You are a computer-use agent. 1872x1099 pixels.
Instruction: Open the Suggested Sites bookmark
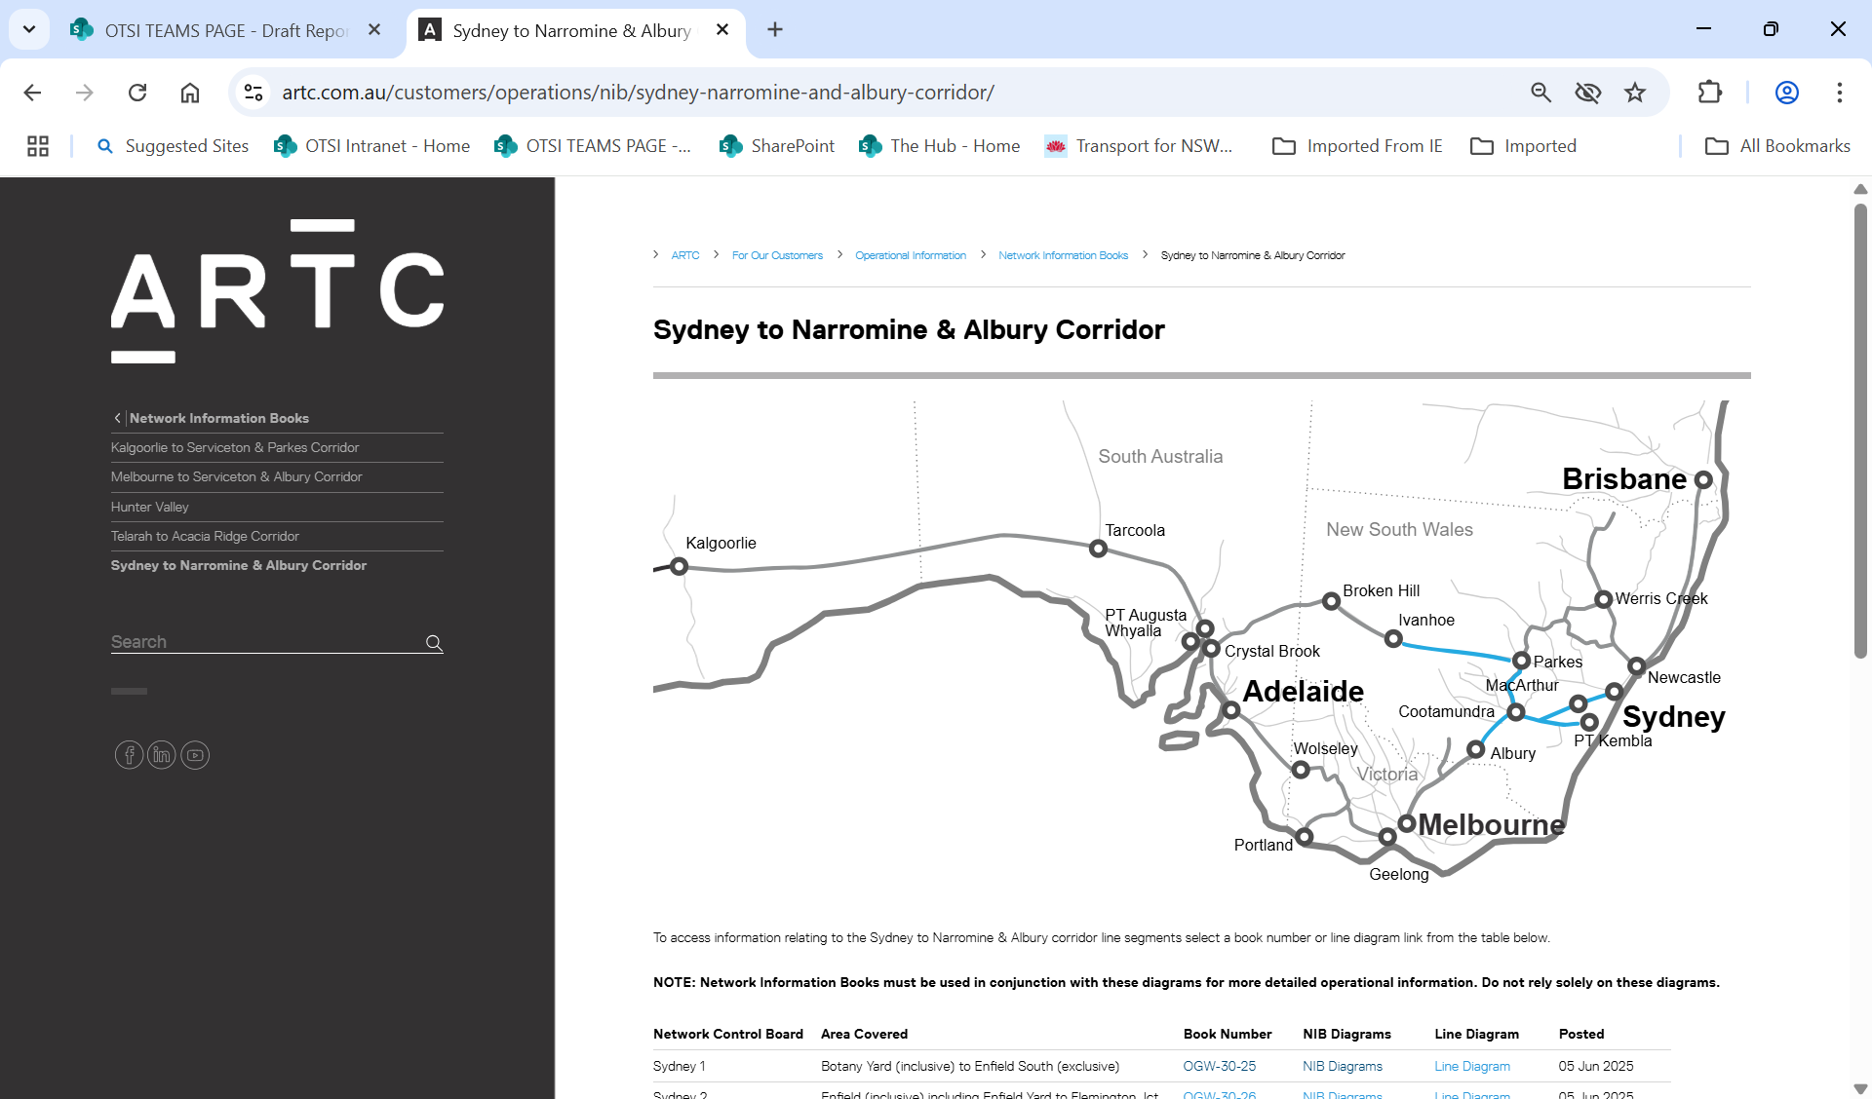pos(173,146)
